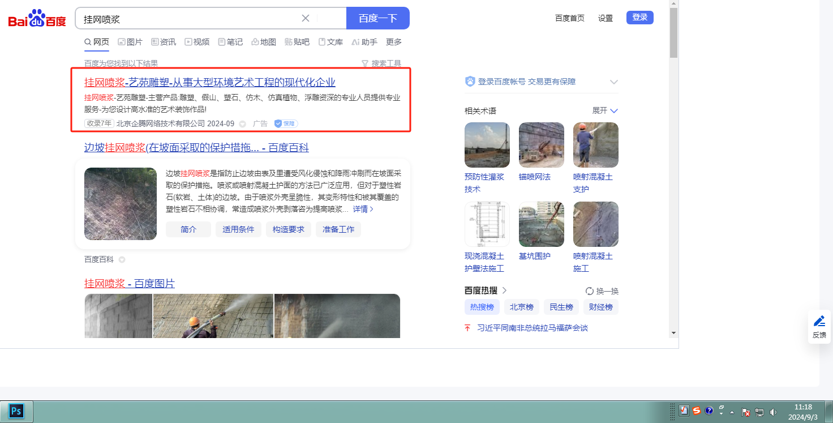Jump to the 准备工作 section
The width and height of the screenshot is (833, 423).
point(338,229)
